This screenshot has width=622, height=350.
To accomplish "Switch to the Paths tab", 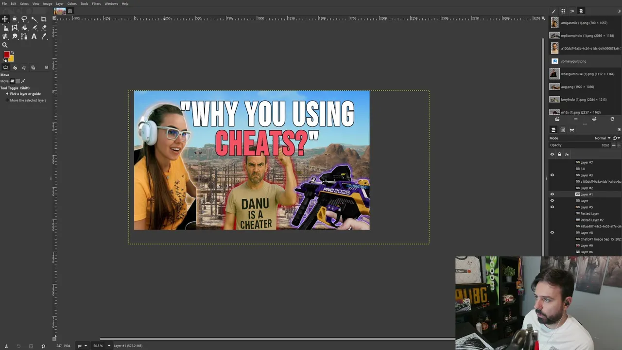I will tap(572, 130).
